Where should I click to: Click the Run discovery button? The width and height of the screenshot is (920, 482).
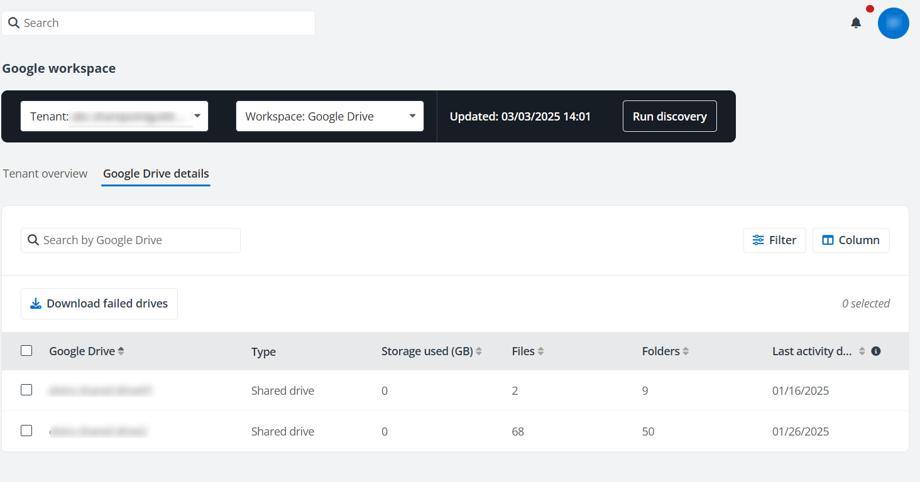(669, 116)
